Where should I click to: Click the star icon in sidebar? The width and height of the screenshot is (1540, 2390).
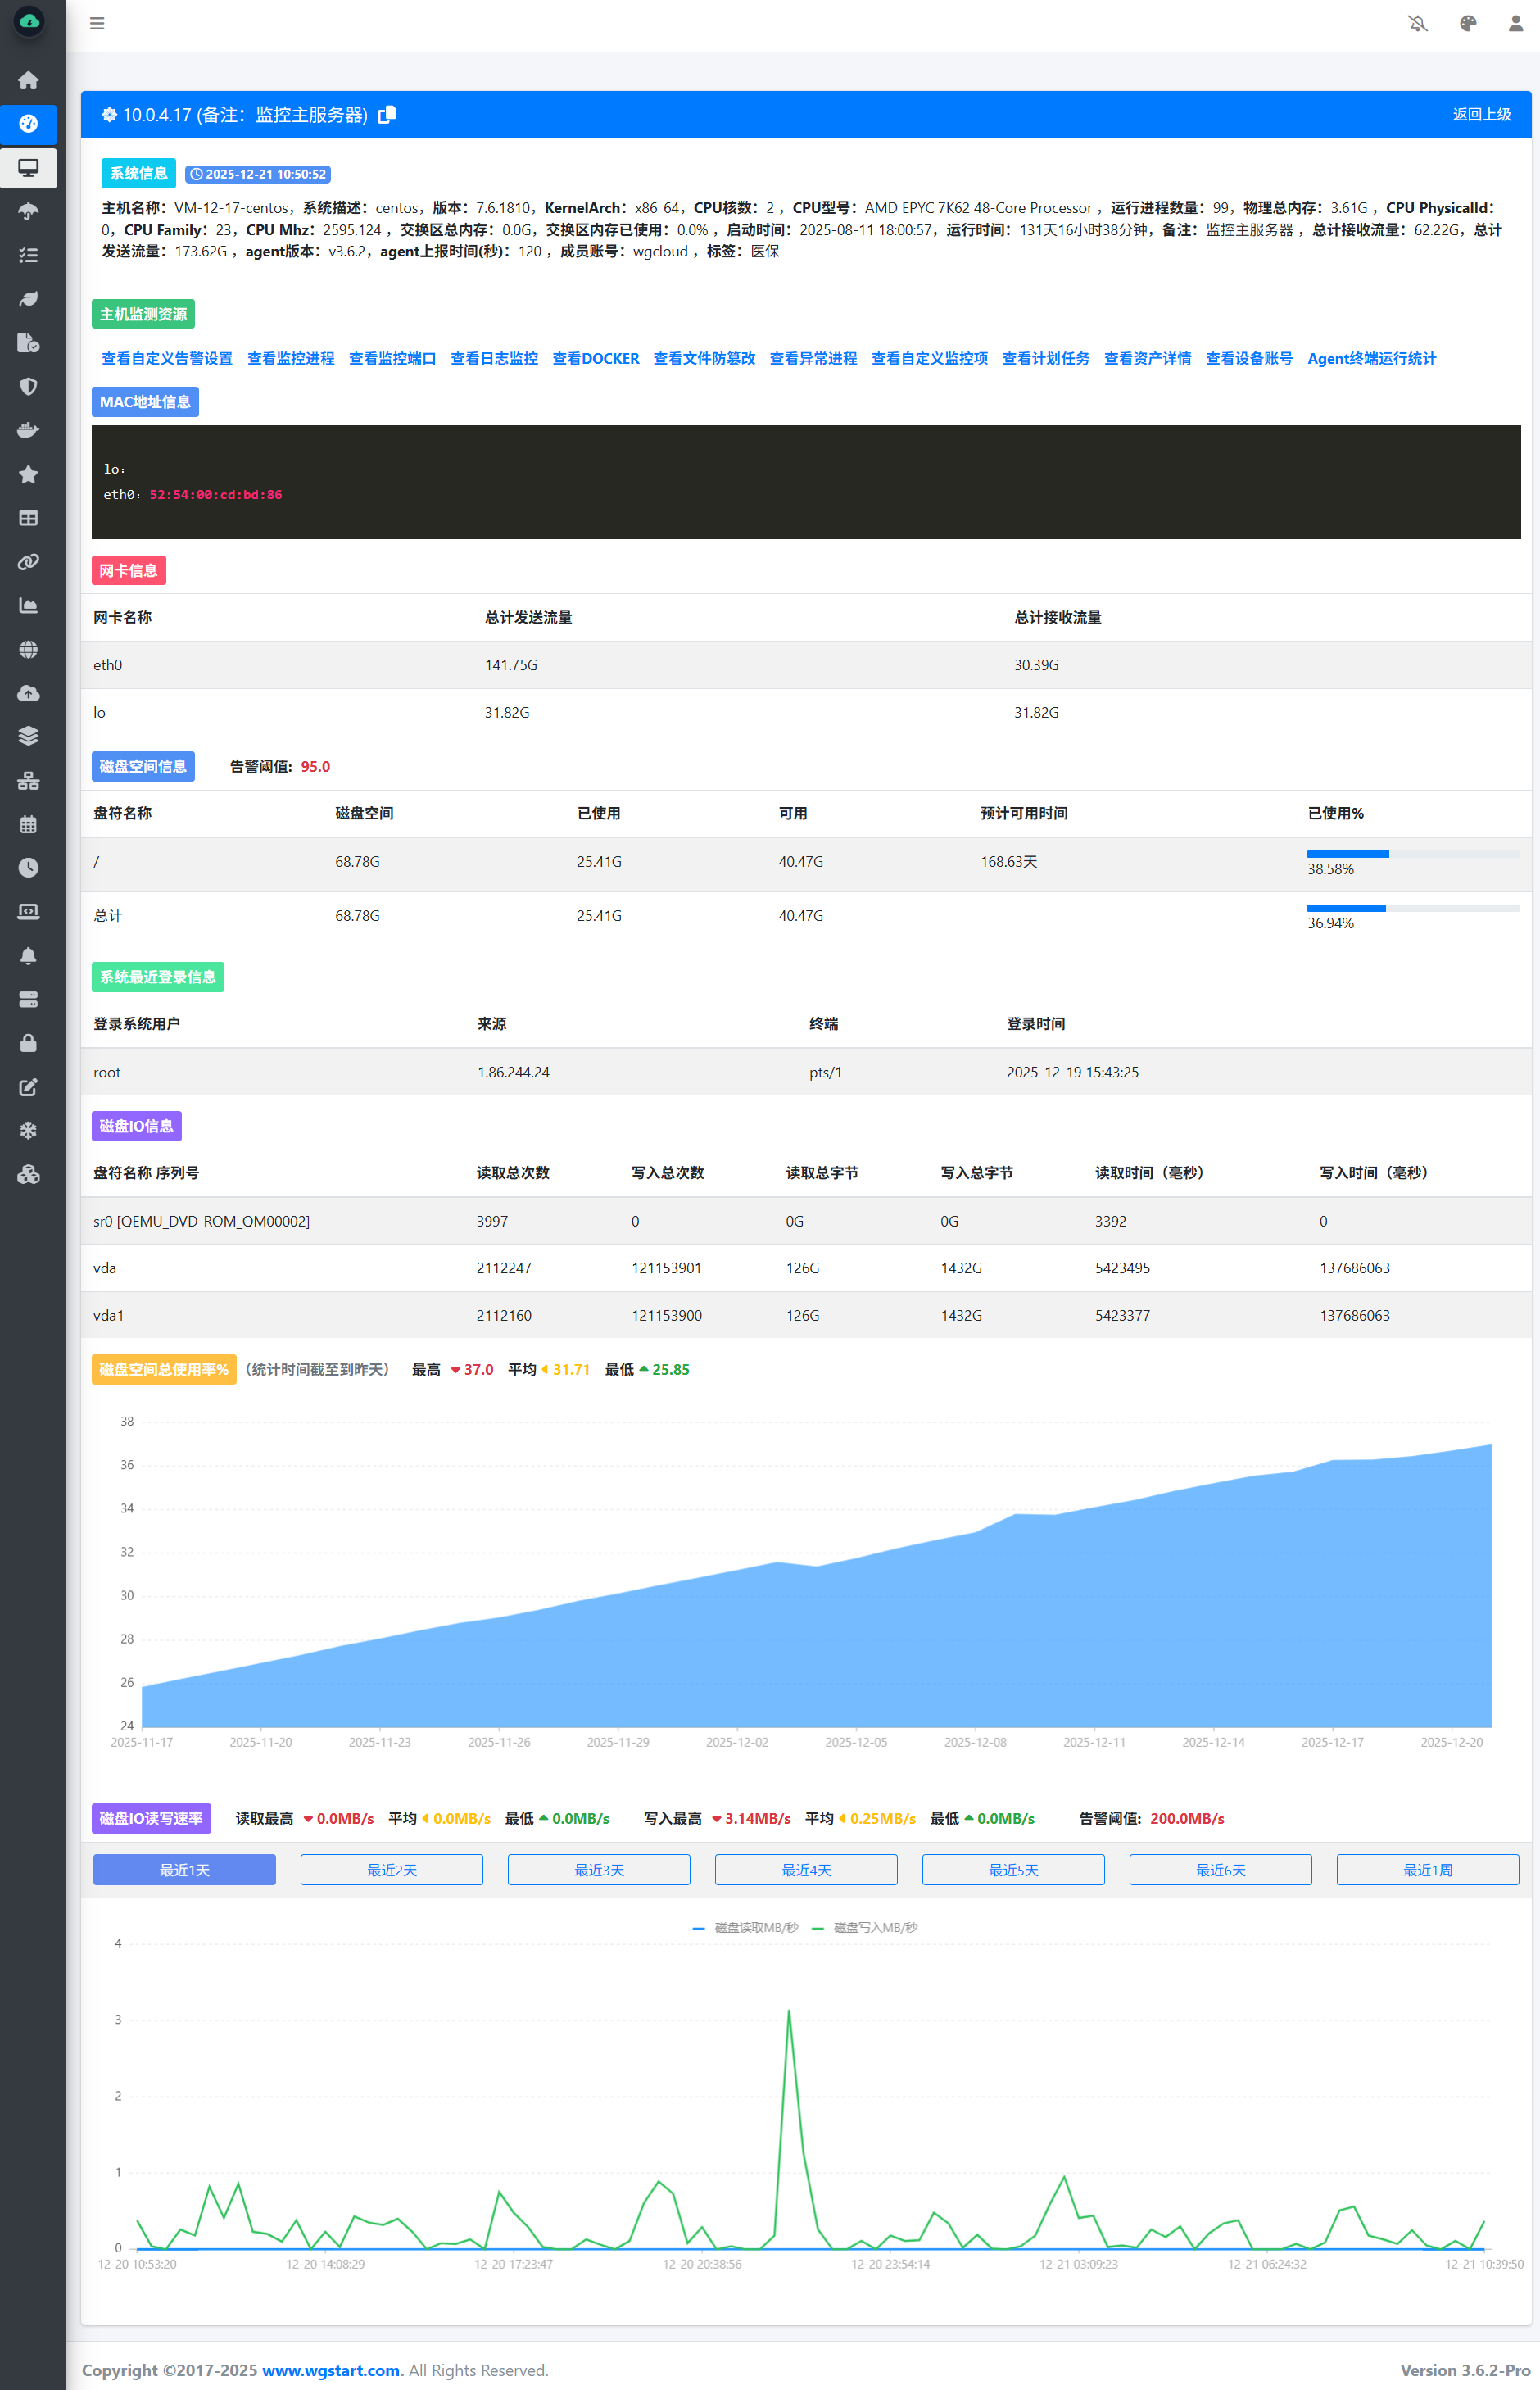tap(28, 474)
